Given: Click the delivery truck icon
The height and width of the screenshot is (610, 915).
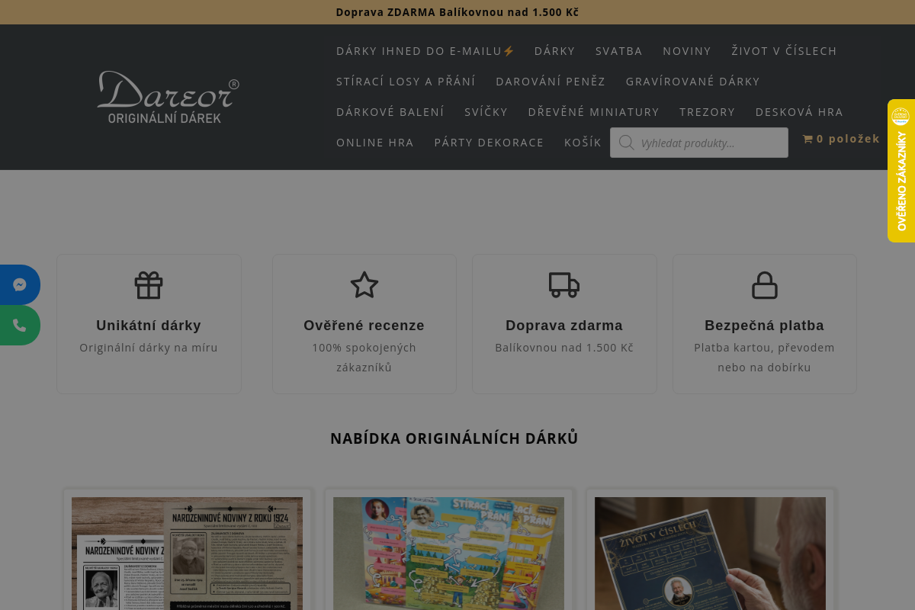Looking at the screenshot, I should (x=564, y=285).
